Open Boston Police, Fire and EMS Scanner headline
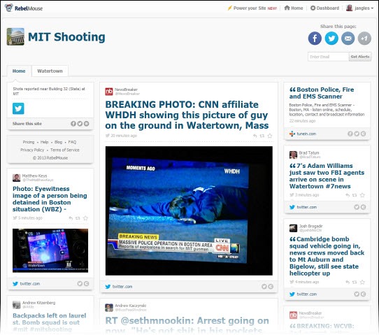Viewport: 379px width, 335px height. pos(322,93)
